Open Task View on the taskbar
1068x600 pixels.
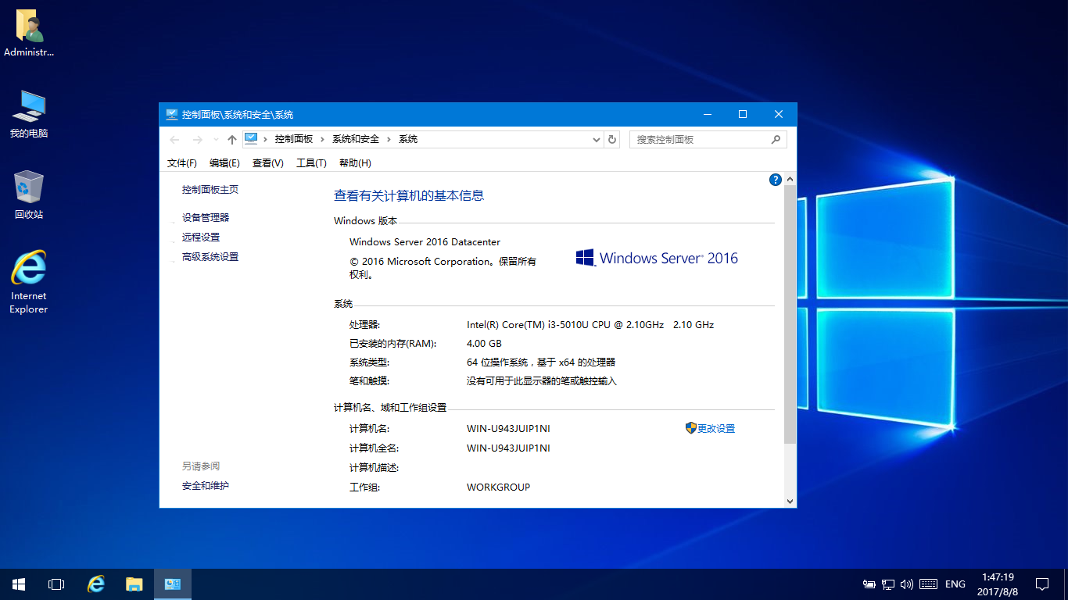pos(56,584)
